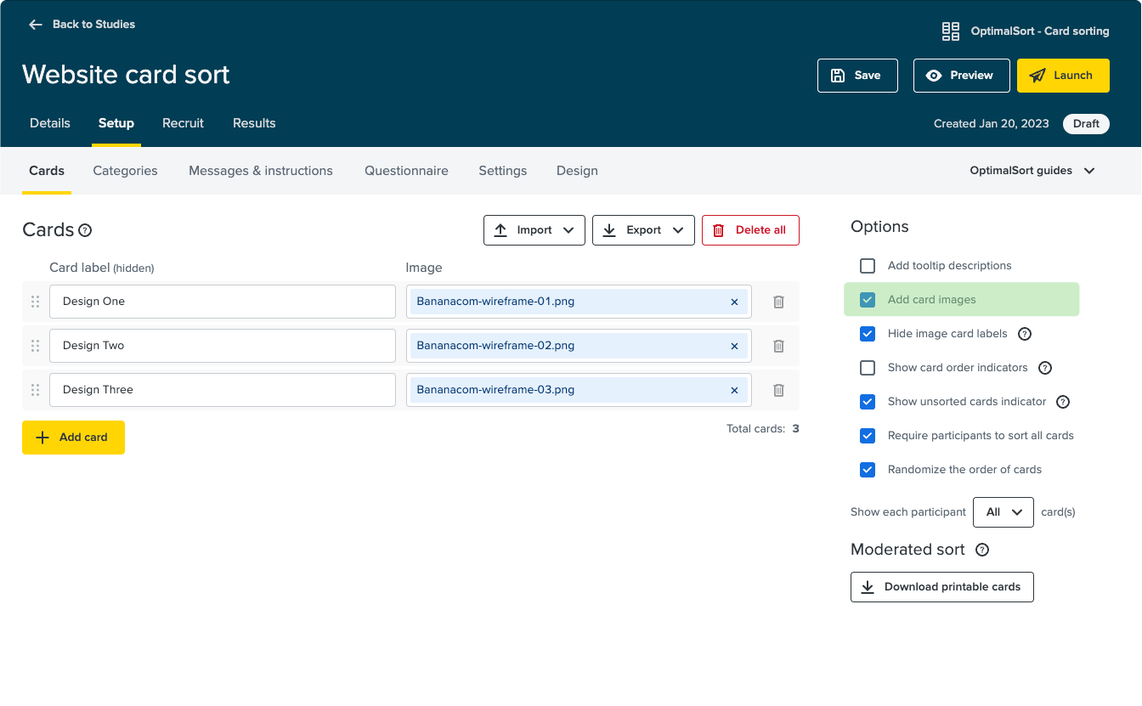Switch to the Design sub-tab
Screen dimensions: 1142x706
point(577,171)
